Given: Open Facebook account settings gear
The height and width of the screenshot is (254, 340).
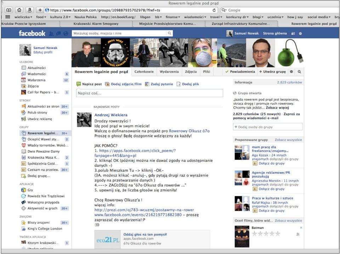Looking at the screenshot, I should pyautogui.click(x=300, y=34).
